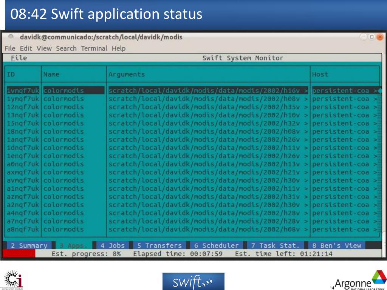Select row with ID axmqf7uk
This screenshot has width=387, height=290.
point(192,172)
